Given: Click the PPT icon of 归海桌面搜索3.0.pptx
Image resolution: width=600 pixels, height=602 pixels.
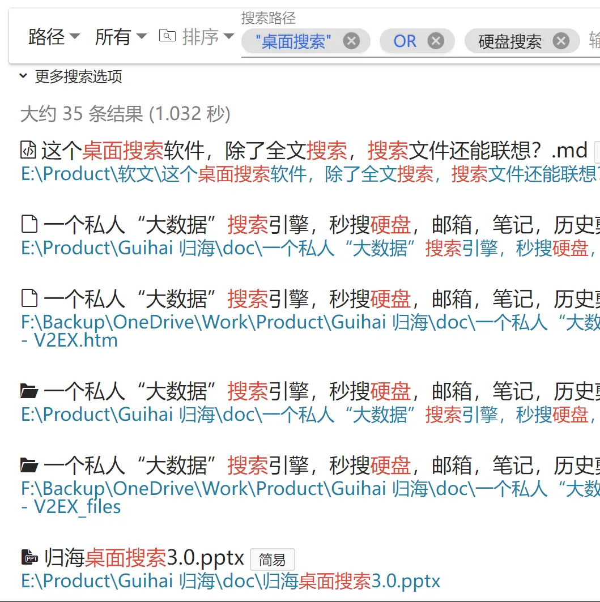Looking at the screenshot, I should coord(29,558).
